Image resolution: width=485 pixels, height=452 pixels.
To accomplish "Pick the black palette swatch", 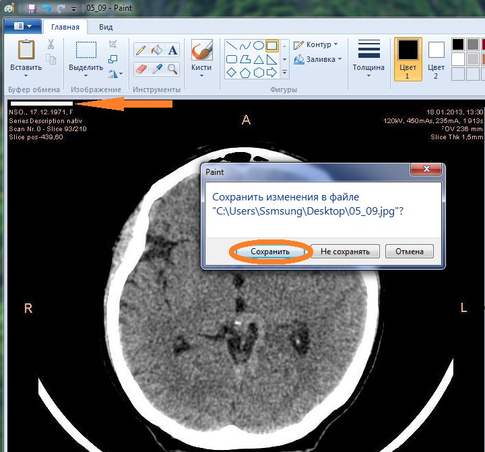I will (458, 44).
